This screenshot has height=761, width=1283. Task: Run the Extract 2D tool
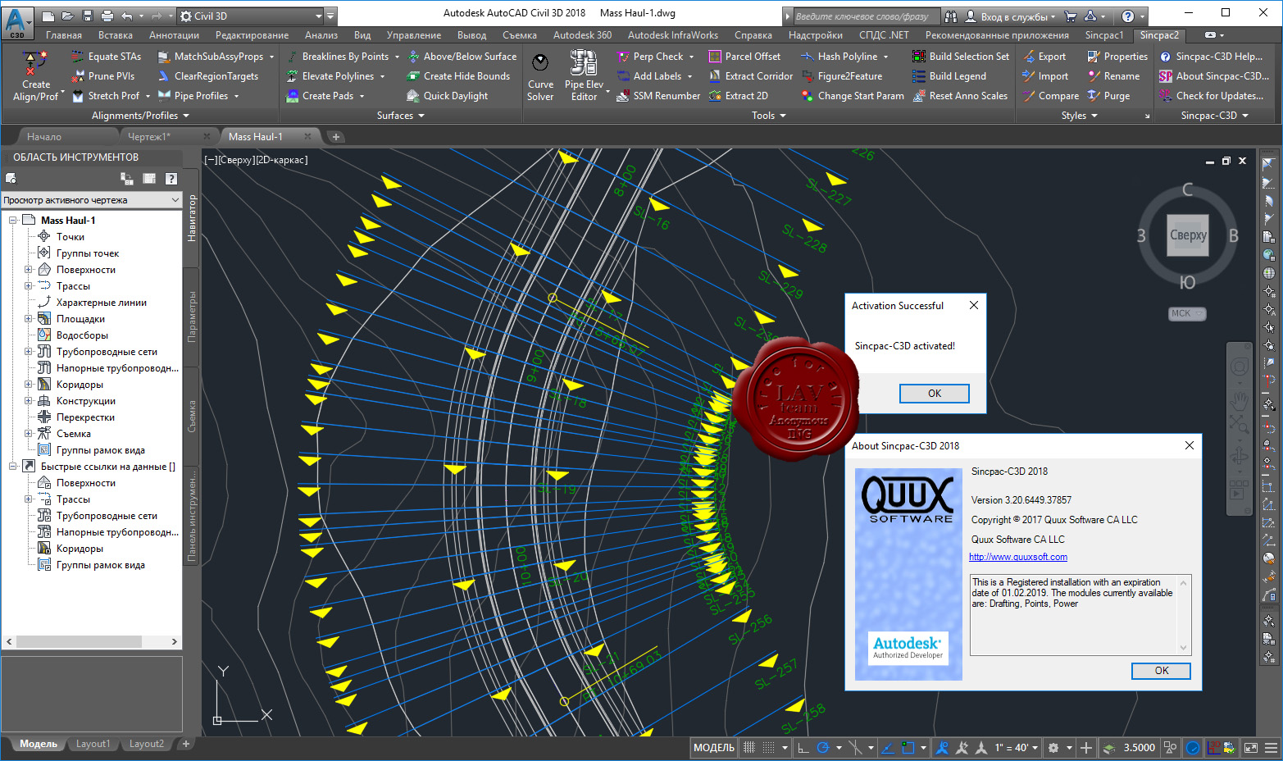(x=739, y=96)
